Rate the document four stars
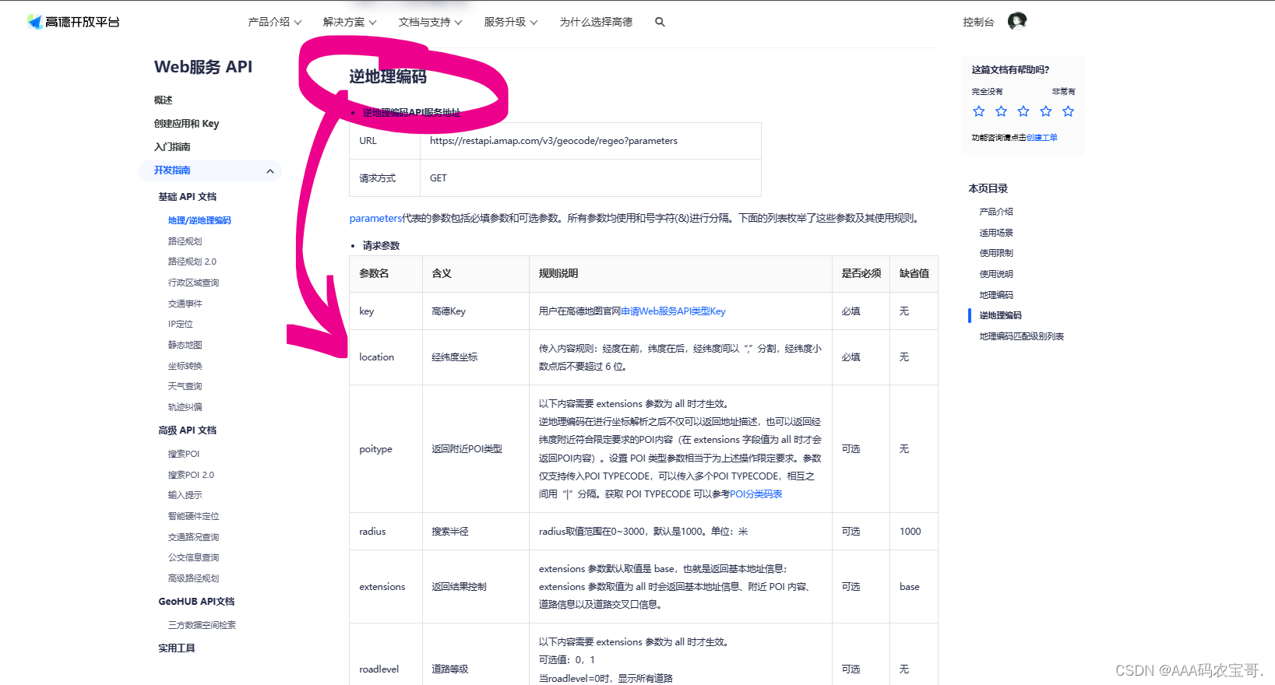The width and height of the screenshot is (1275, 685). pos(1046,111)
